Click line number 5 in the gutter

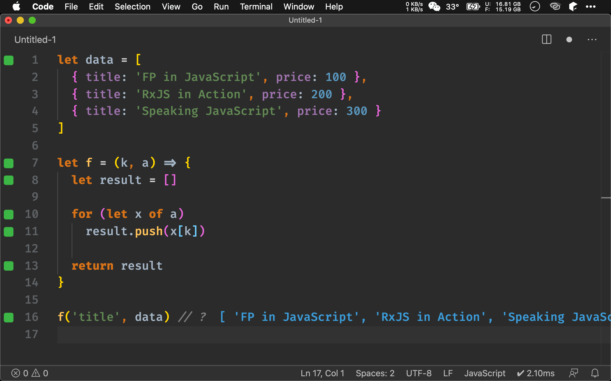pos(35,128)
